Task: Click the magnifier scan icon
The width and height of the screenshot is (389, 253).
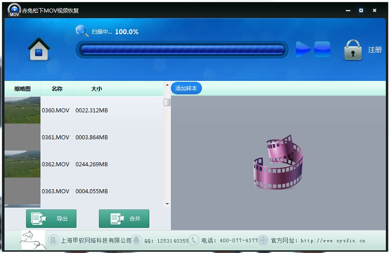Action: 82,31
